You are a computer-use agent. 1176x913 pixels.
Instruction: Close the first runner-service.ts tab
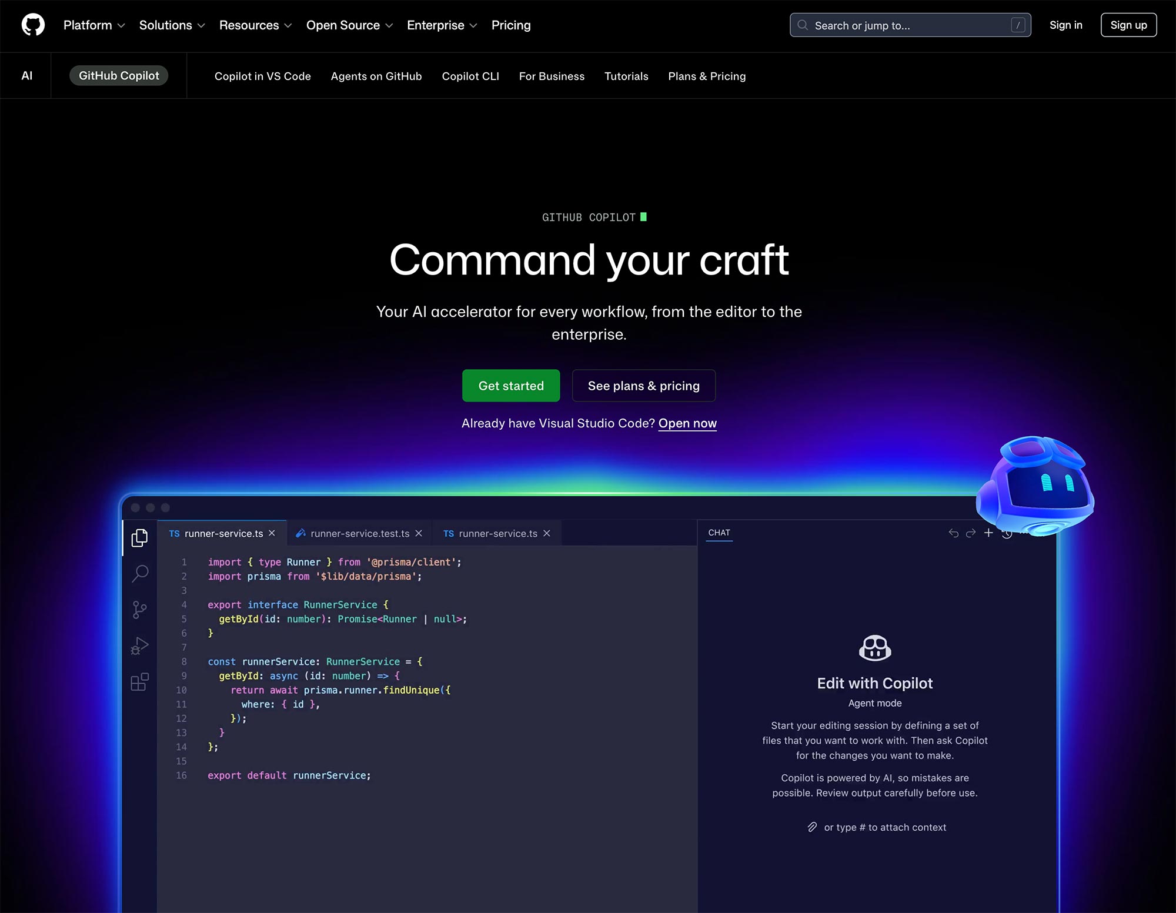pyautogui.click(x=272, y=533)
